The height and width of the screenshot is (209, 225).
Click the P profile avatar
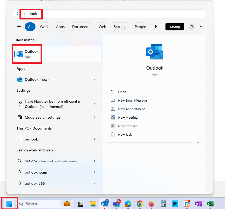tap(191, 27)
